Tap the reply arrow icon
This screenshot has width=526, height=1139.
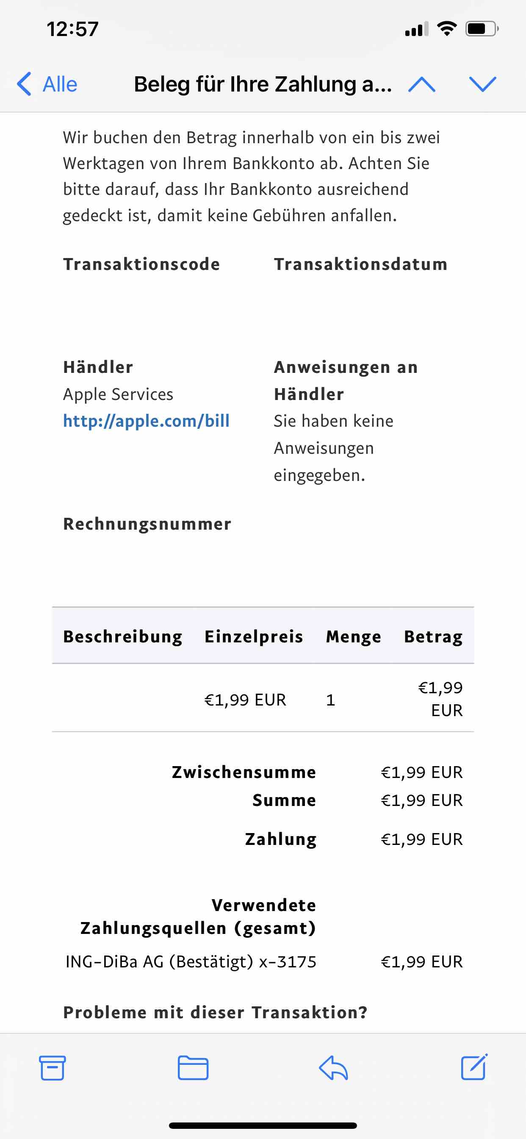point(333,1068)
